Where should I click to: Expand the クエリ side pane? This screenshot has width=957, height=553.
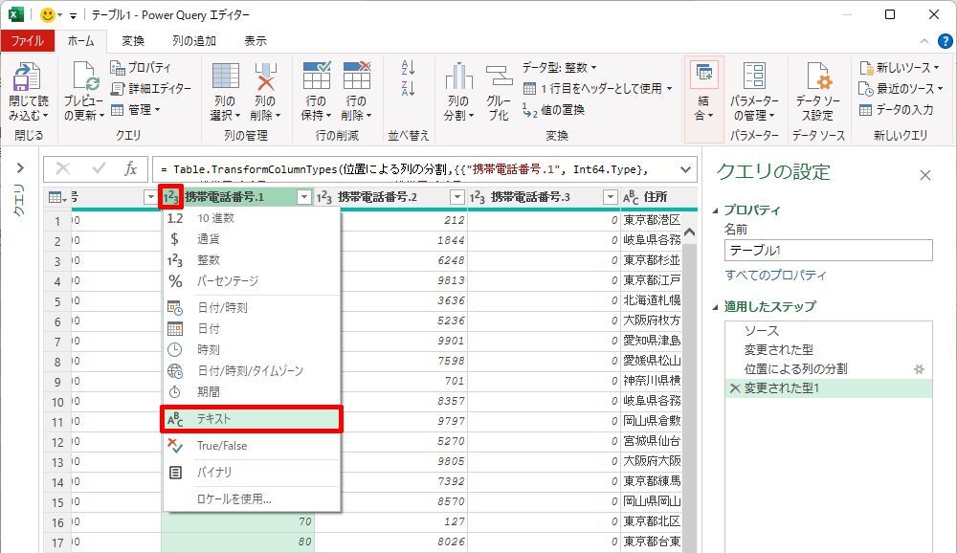click(19, 169)
